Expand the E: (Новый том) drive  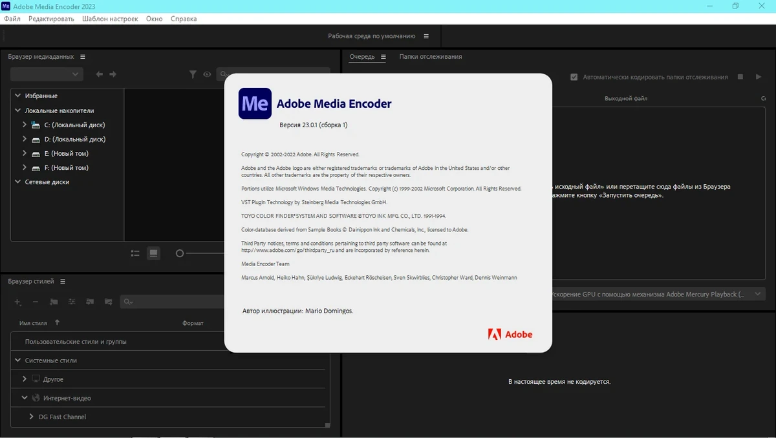pos(25,153)
